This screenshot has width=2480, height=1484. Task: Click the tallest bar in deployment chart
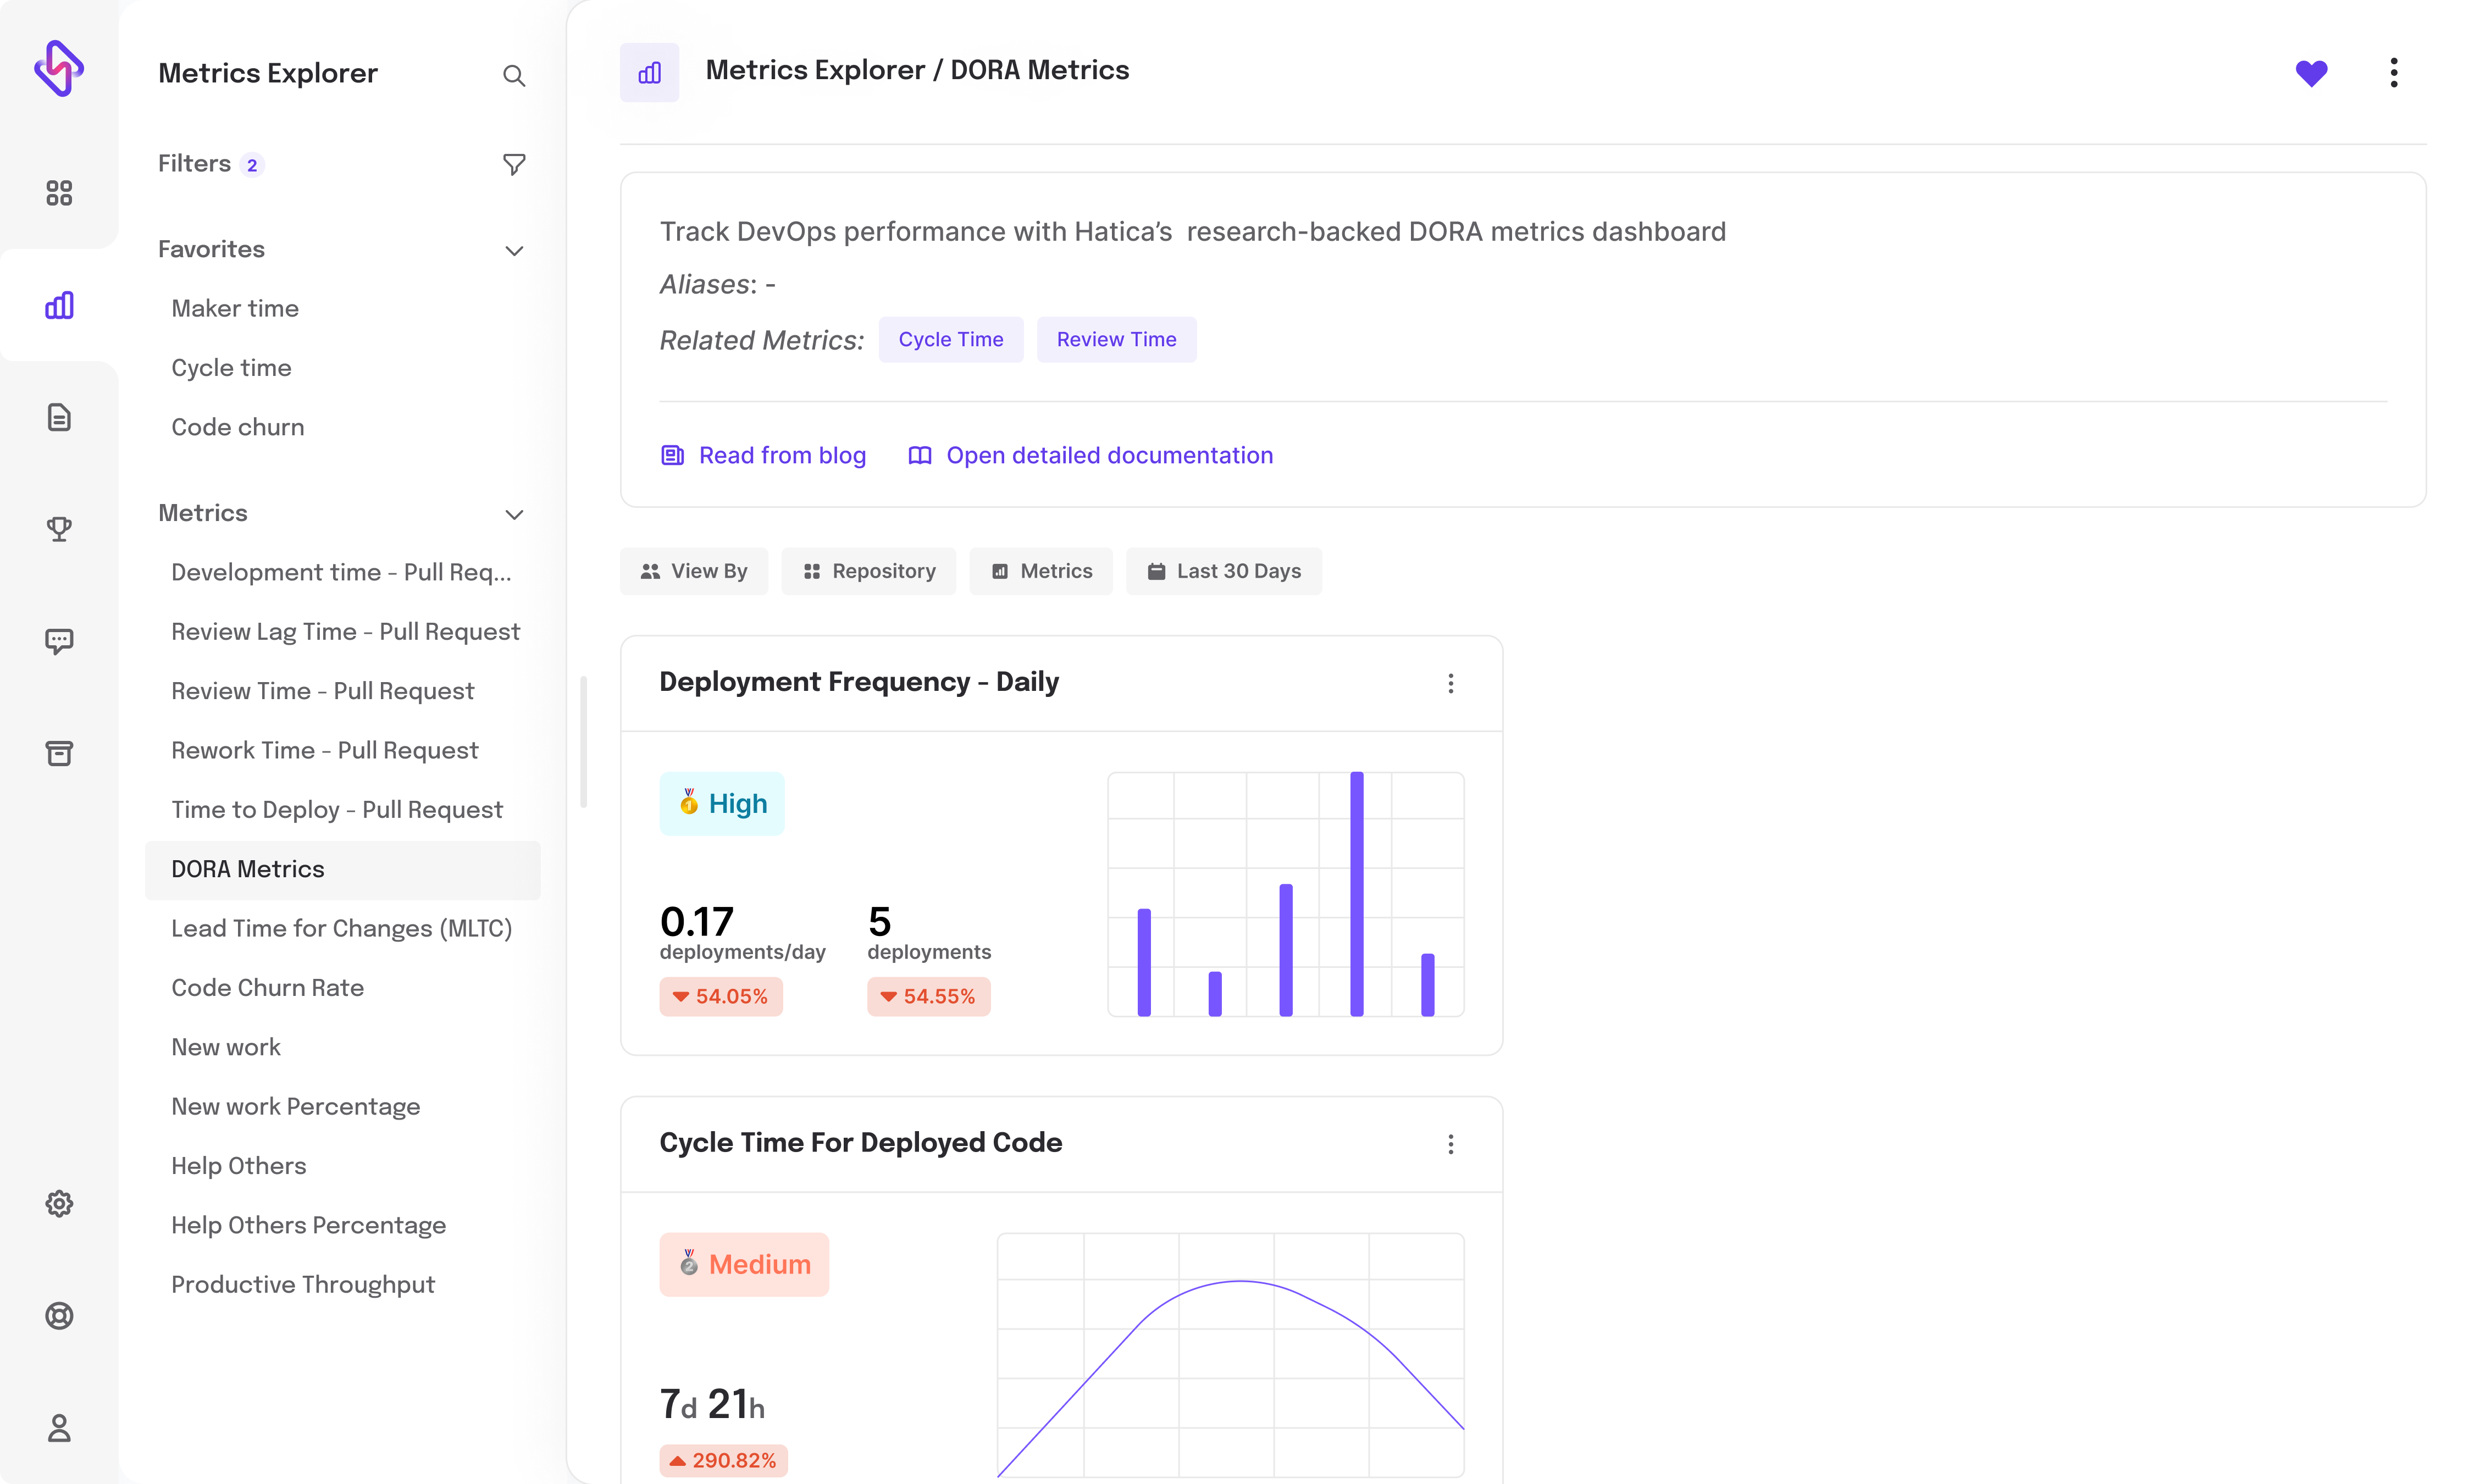point(1356,894)
